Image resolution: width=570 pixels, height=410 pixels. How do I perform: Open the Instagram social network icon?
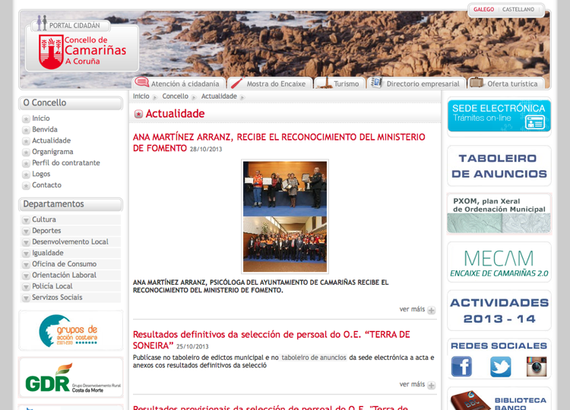coord(537,367)
